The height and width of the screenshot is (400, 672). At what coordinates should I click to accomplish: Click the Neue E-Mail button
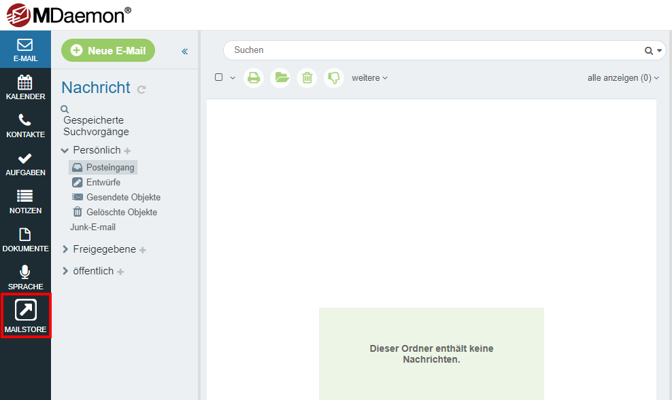point(108,50)
